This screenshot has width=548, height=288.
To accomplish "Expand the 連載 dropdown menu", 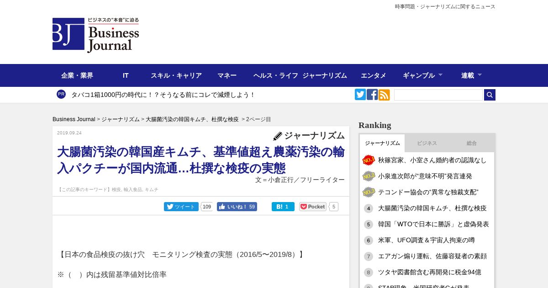I will 471,75.
